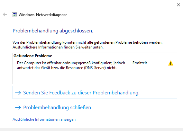Click the Ermittelt status label
The width and height of the screenshot is (183, 131).
140,63
